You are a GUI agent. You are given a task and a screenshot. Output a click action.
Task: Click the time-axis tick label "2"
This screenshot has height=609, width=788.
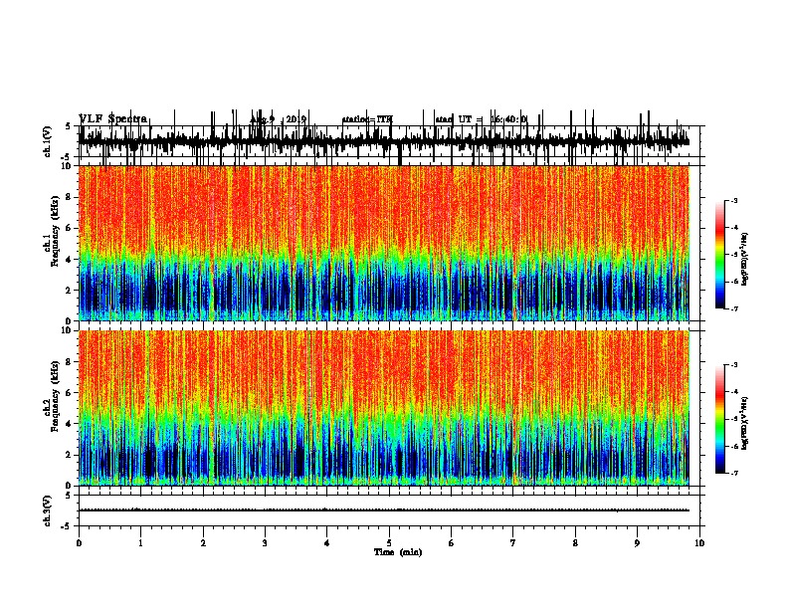pos(203,543)
